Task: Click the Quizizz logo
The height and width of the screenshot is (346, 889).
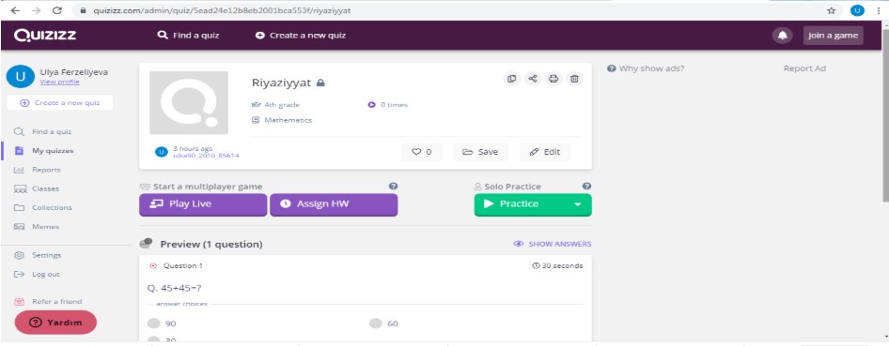Action: (x=45, y=35)
